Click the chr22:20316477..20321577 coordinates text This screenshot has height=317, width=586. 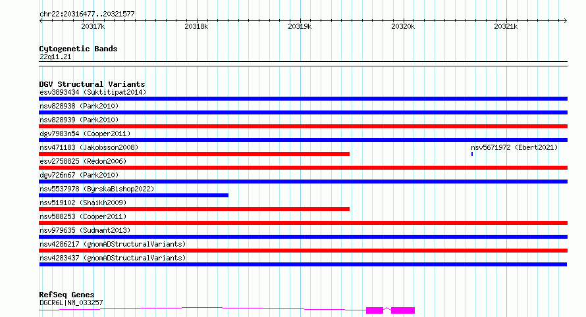click(x=87, y=14)
